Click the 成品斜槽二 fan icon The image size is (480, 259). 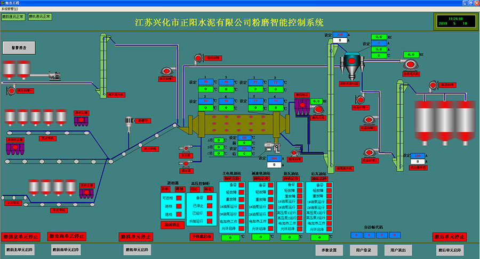click(369, 120)
